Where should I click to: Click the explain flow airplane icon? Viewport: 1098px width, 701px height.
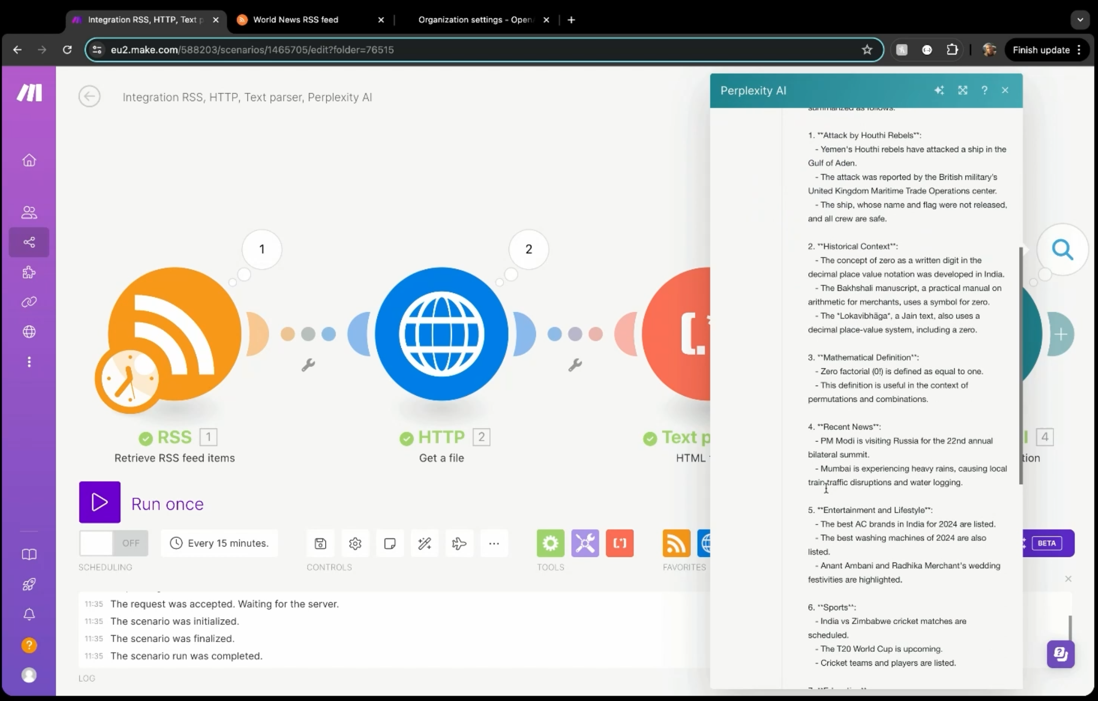pos(459,543)
